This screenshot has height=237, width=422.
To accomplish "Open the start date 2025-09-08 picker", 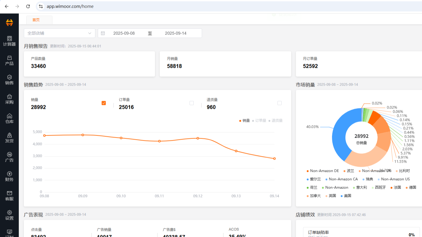I will point(124,33).
